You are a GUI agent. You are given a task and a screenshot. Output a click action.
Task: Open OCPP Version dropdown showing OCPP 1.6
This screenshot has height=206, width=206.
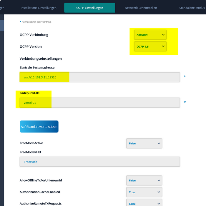click(150, 46)
